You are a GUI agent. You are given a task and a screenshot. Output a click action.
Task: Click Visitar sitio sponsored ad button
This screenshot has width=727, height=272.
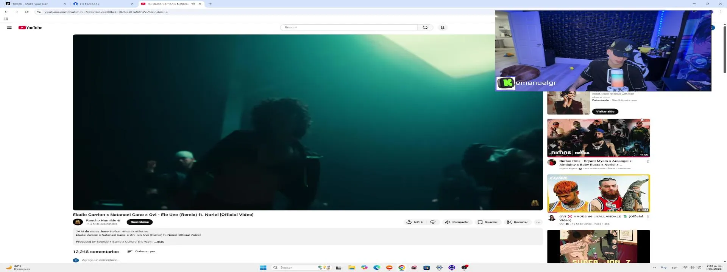click(x=605, y=111)
